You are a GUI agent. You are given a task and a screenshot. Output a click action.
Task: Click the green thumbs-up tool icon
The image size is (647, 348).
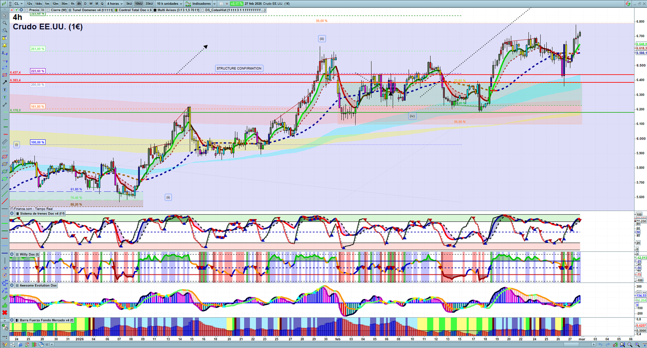pos(4,305)
